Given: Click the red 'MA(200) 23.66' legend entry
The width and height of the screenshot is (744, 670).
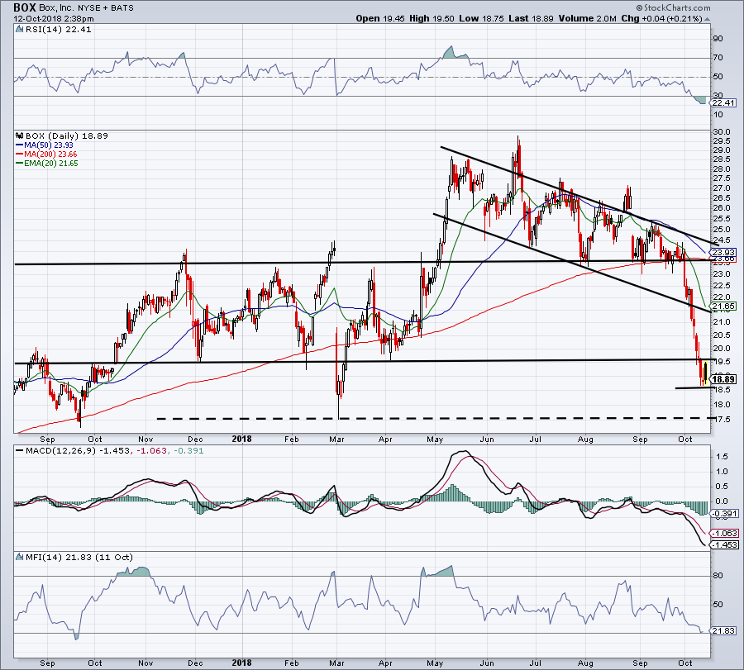Looking at the screenshot, I should click(46, 154).
